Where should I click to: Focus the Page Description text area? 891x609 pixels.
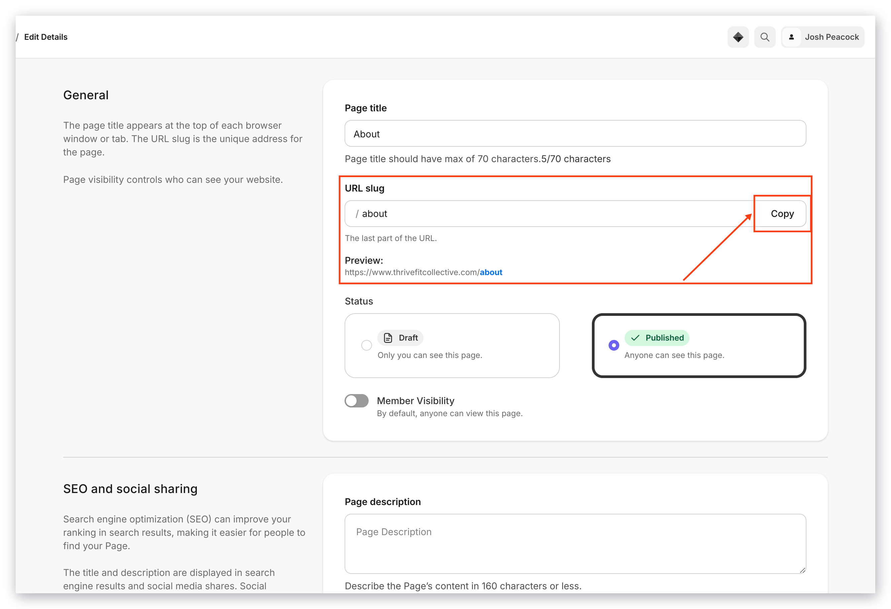click(x=575, y=544)
